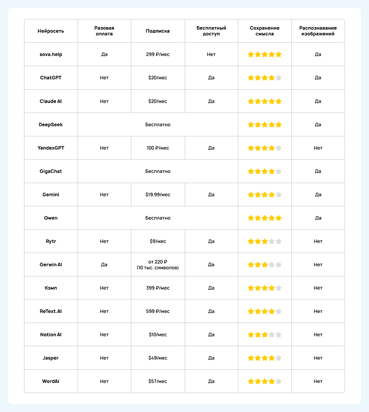Click the YandexGPT star rating
The image size is (369, 412).
(265, 148)
